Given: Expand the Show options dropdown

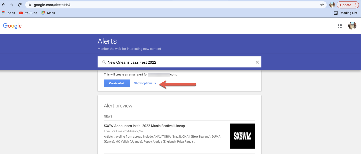Looking at the screenshot, I should (145, 83).
